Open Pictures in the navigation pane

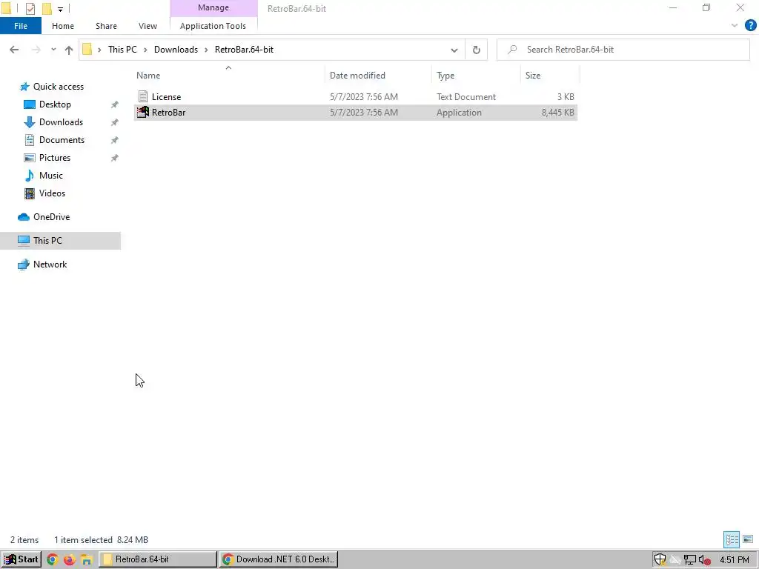click(55, 158)
